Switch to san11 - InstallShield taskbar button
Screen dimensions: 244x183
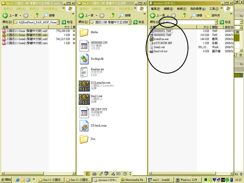pos(161,180)
